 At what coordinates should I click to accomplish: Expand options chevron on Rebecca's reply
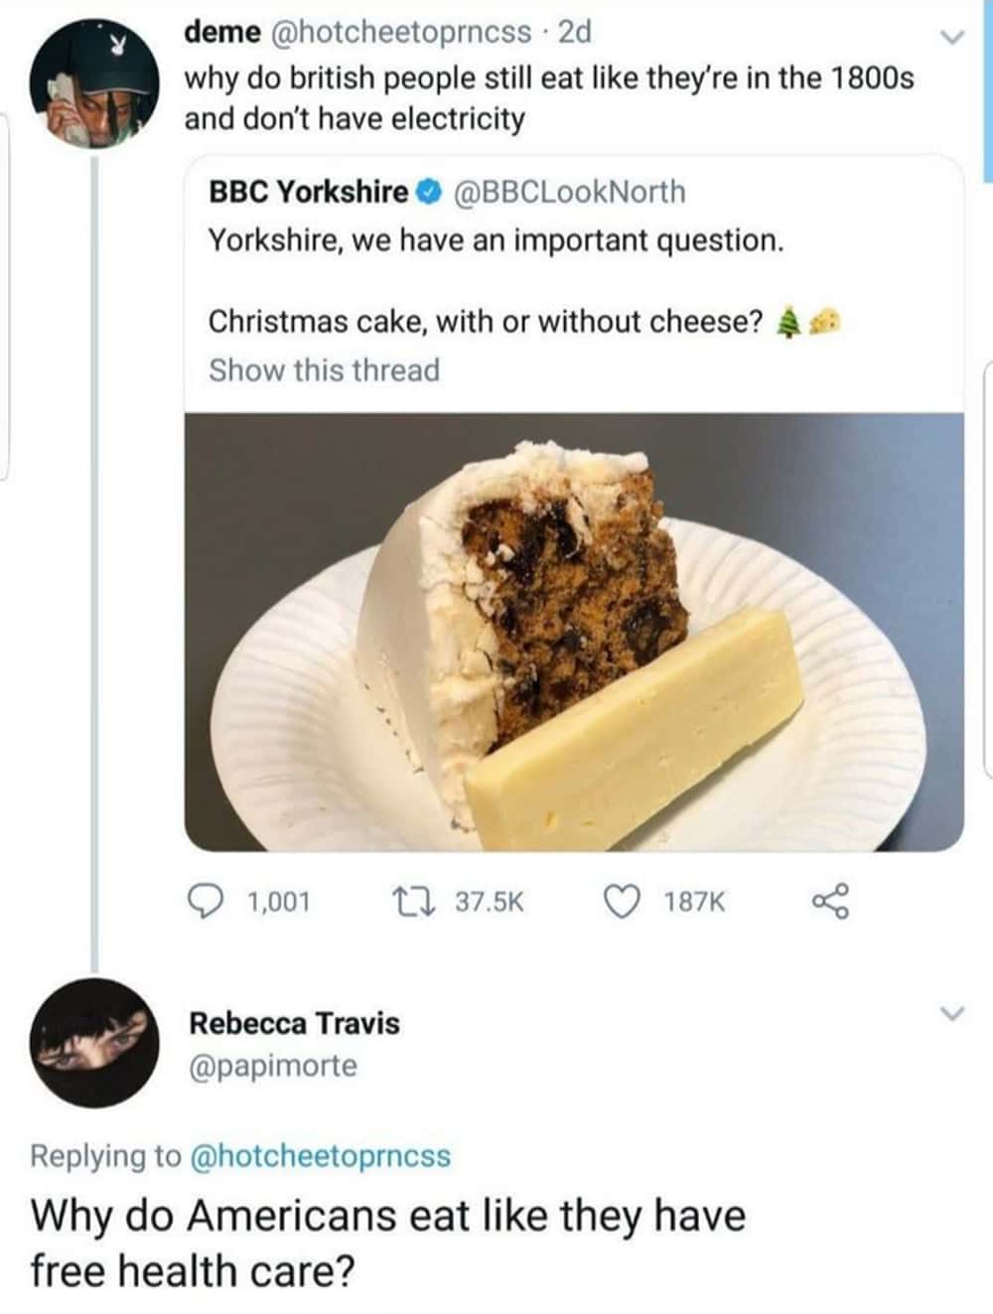coord(952,1014)
